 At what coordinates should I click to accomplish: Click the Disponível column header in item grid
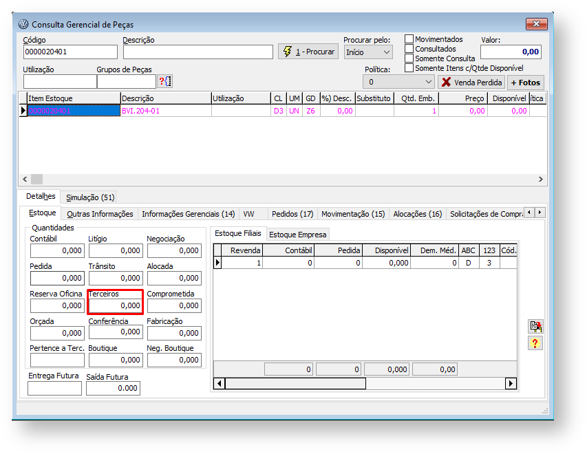click(509, 98)
